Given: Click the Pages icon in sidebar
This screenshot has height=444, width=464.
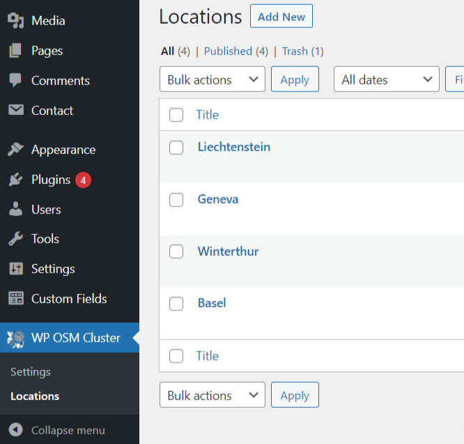Looking at the screenshot, I should [x=15, y=51].
